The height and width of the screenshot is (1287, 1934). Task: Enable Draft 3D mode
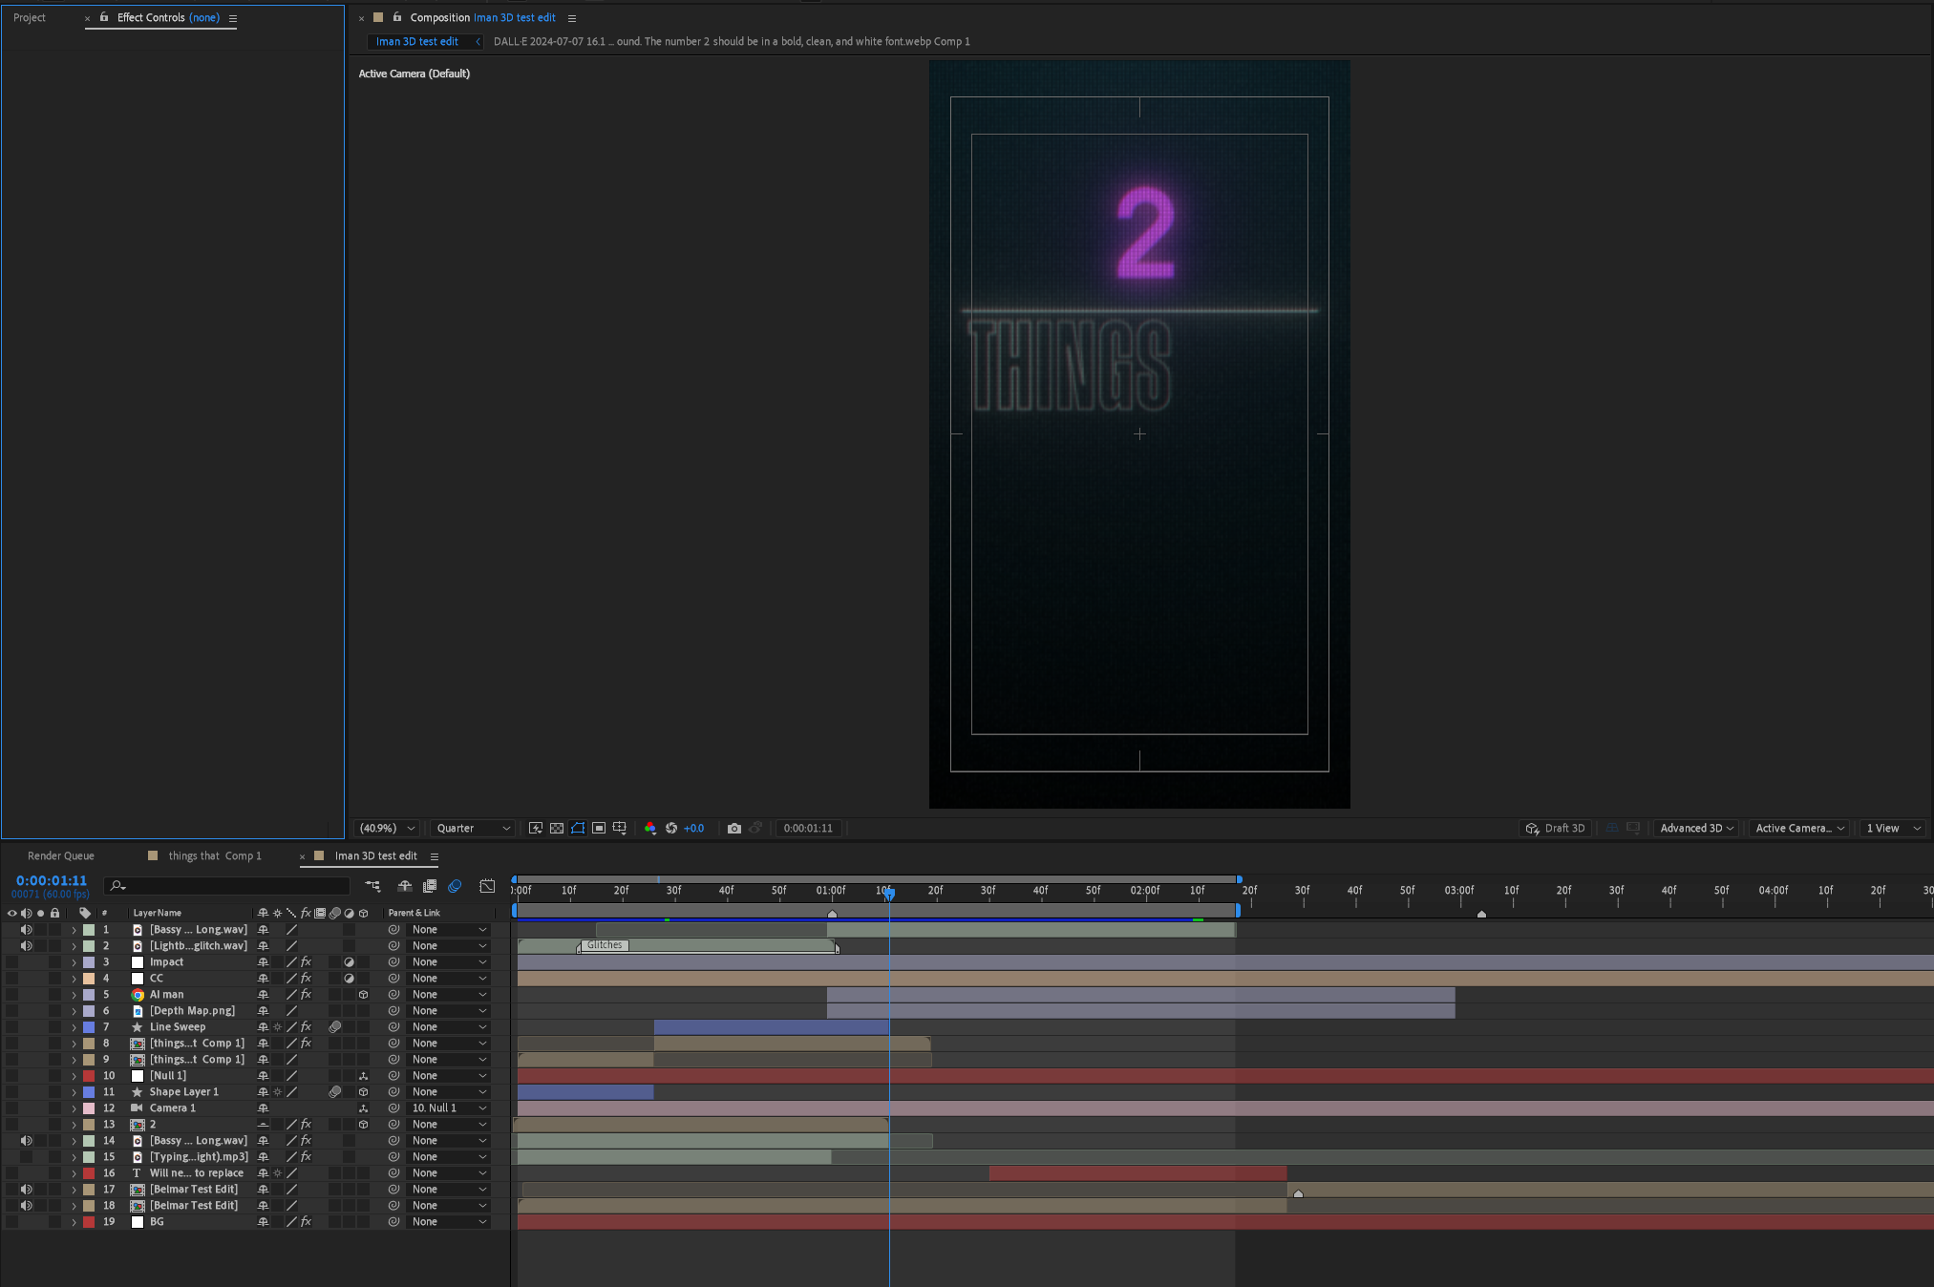click(1556, 828)
